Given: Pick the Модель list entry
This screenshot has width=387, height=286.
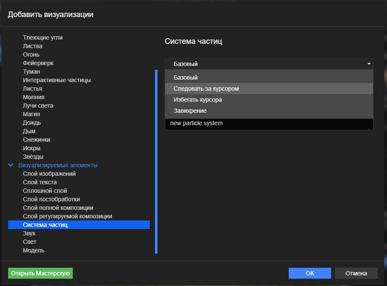Looking at the screenshot, I should 33,250.
